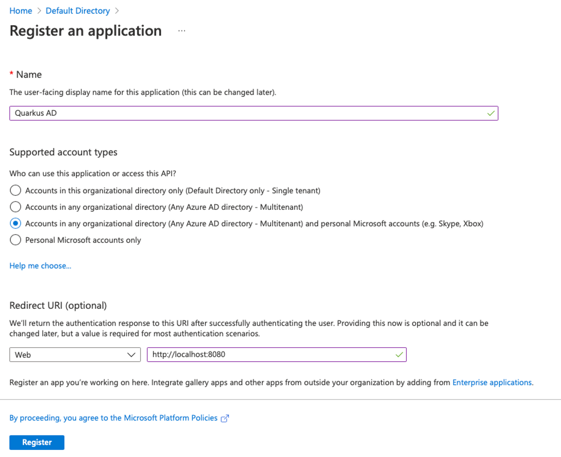Click the green checkmark in the Redirect URI field
561x457 pixels.
(399, 354)
